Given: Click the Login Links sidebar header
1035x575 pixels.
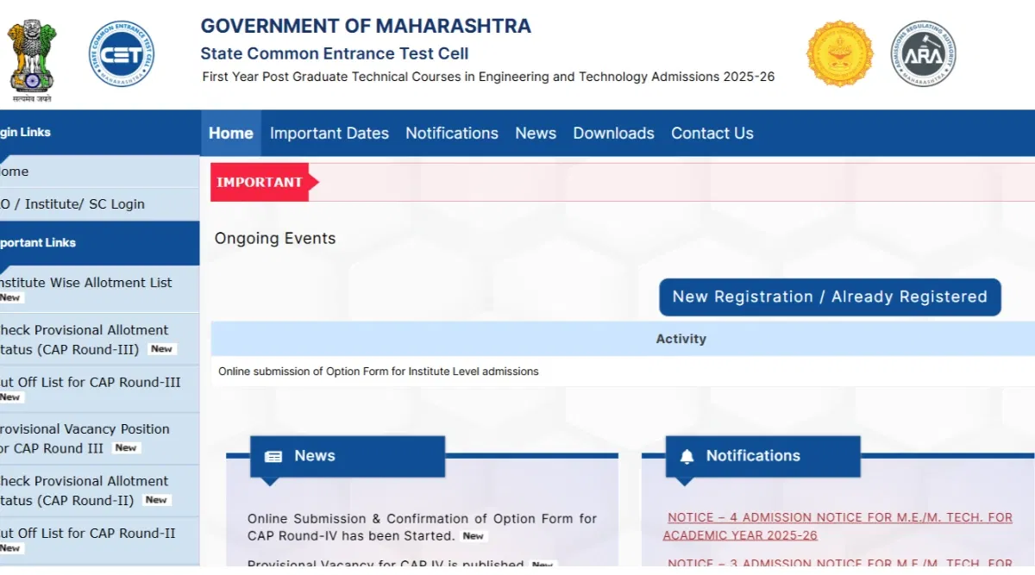Looking at the screenshot, I should [99, 133].
